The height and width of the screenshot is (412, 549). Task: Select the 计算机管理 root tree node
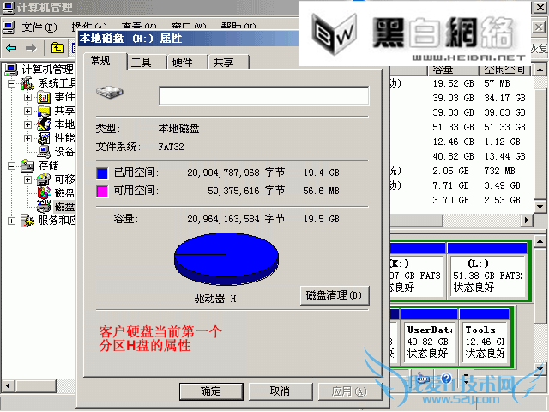47,70
